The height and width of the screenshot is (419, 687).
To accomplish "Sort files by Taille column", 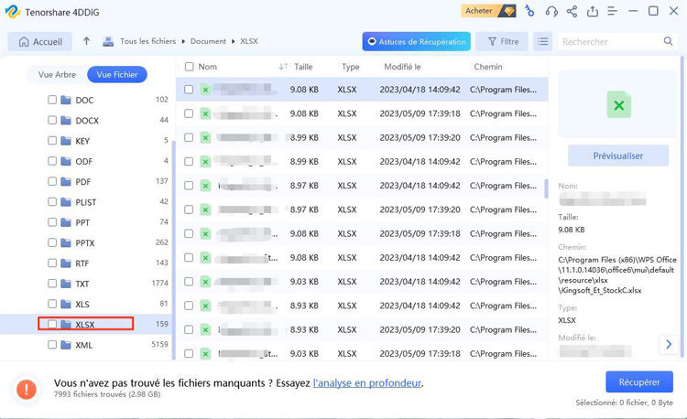I will (x=303, y=67).
